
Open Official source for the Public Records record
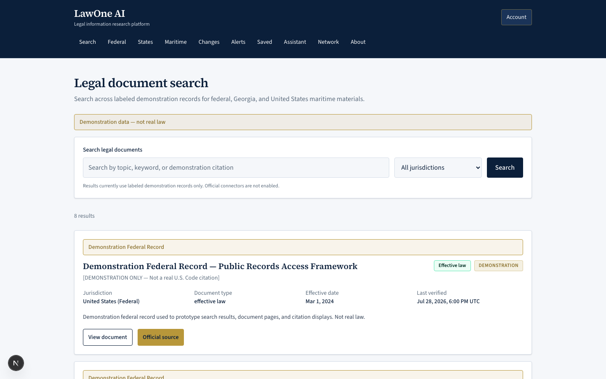161,337
